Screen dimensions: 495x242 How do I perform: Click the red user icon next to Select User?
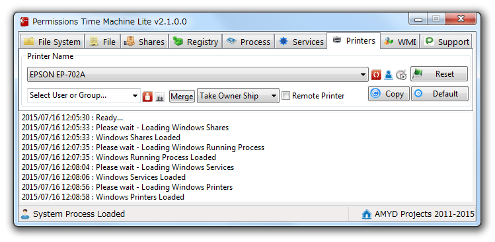pyautogui.click(x=147, y=97)
